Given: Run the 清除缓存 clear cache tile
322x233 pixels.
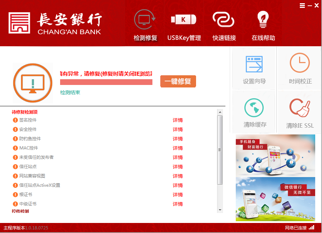Looking at the screenshot, I should [x=254, y=111].
